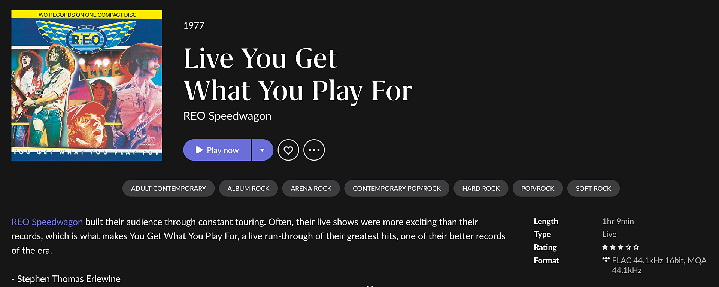This screenshot has height=287, width=719.
Task: Expand the Play now dropdown arrow
Action: click(263, 150)
